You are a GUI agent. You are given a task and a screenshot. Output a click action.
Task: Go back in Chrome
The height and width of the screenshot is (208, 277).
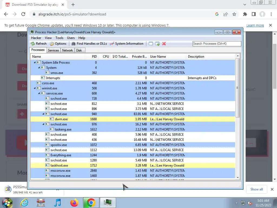[x=6, y=14]
